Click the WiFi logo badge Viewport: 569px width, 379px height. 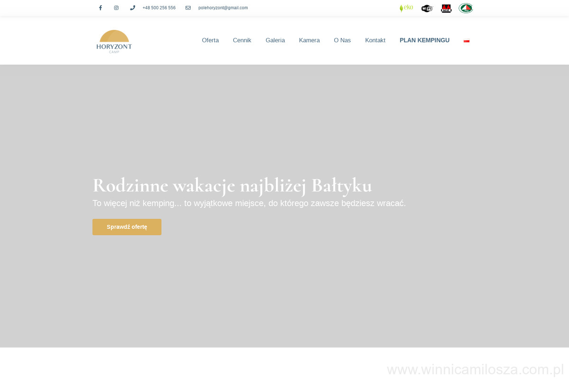427,8
